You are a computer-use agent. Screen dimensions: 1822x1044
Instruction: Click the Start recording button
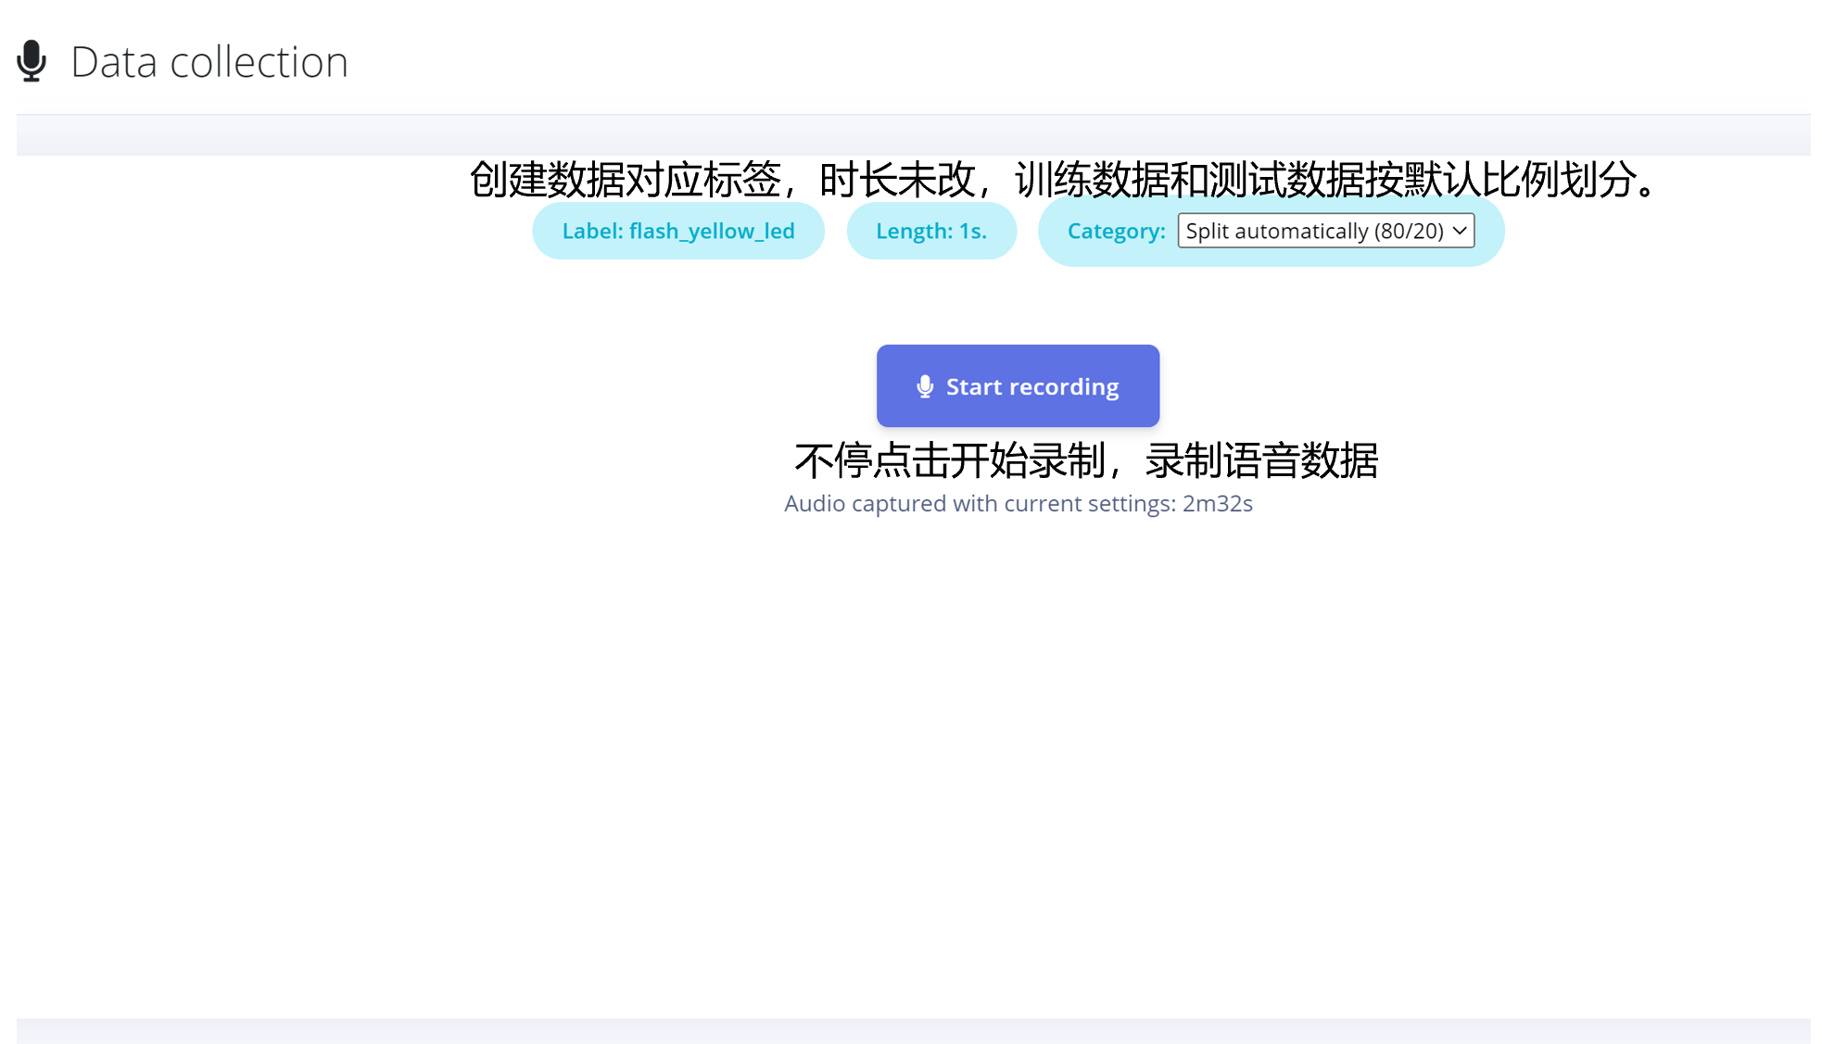pos(1018,385)
